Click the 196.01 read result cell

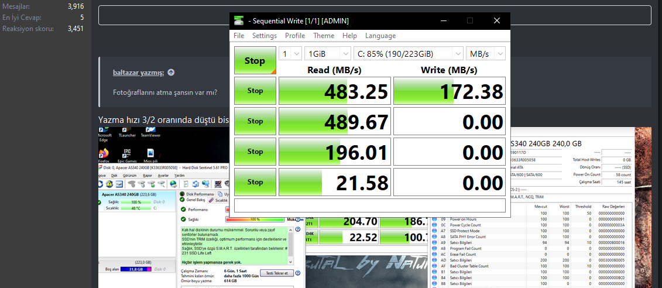click(x=335, y=152)
